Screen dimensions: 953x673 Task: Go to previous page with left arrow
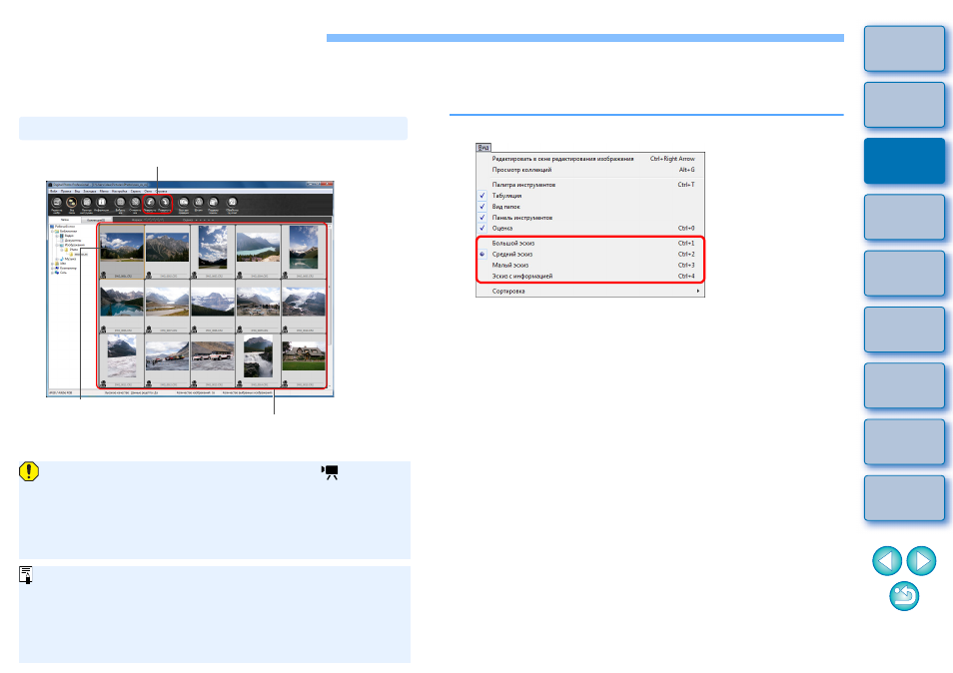pyautogui.click(x=887, y=560)
